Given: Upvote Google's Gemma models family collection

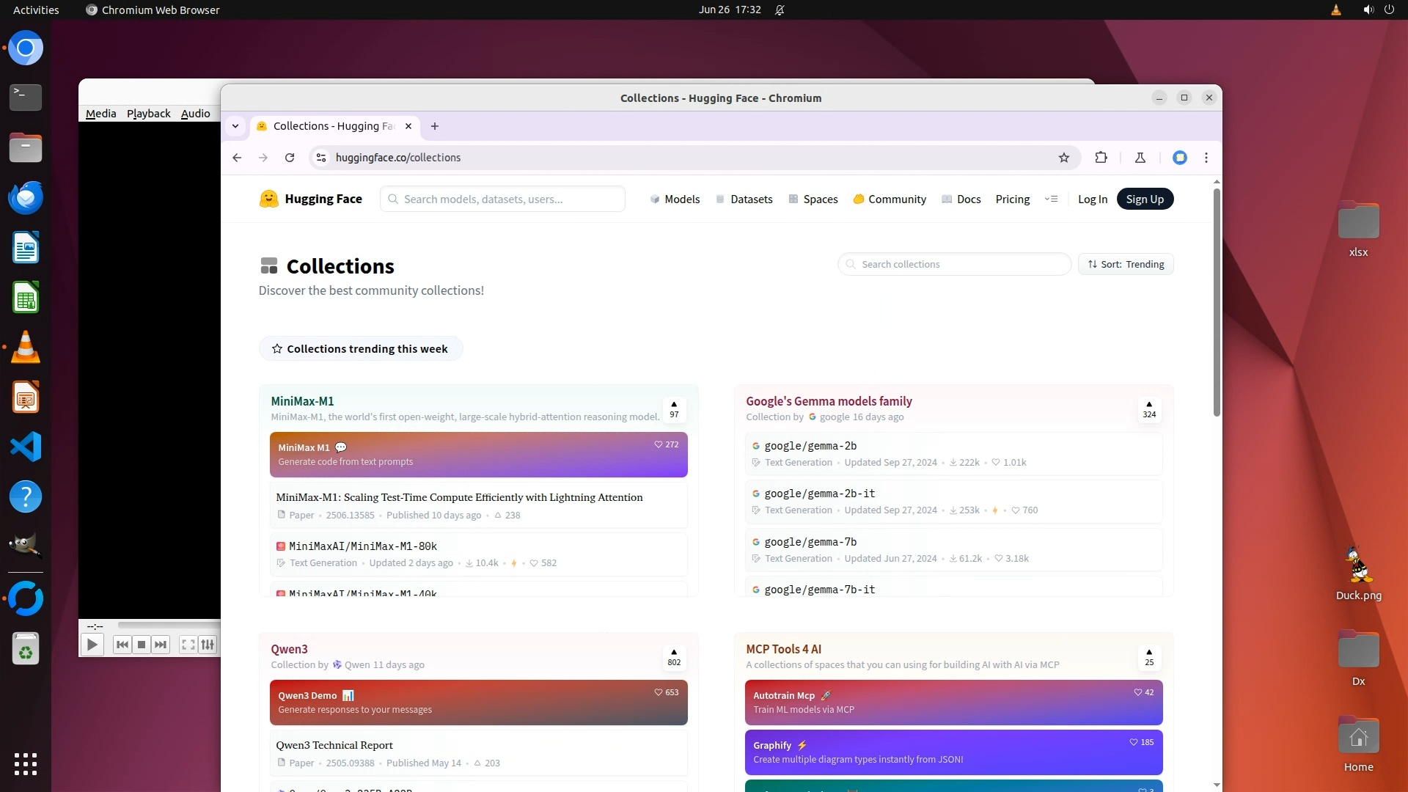Looking at the screenshot, I should pos(1149,409).
